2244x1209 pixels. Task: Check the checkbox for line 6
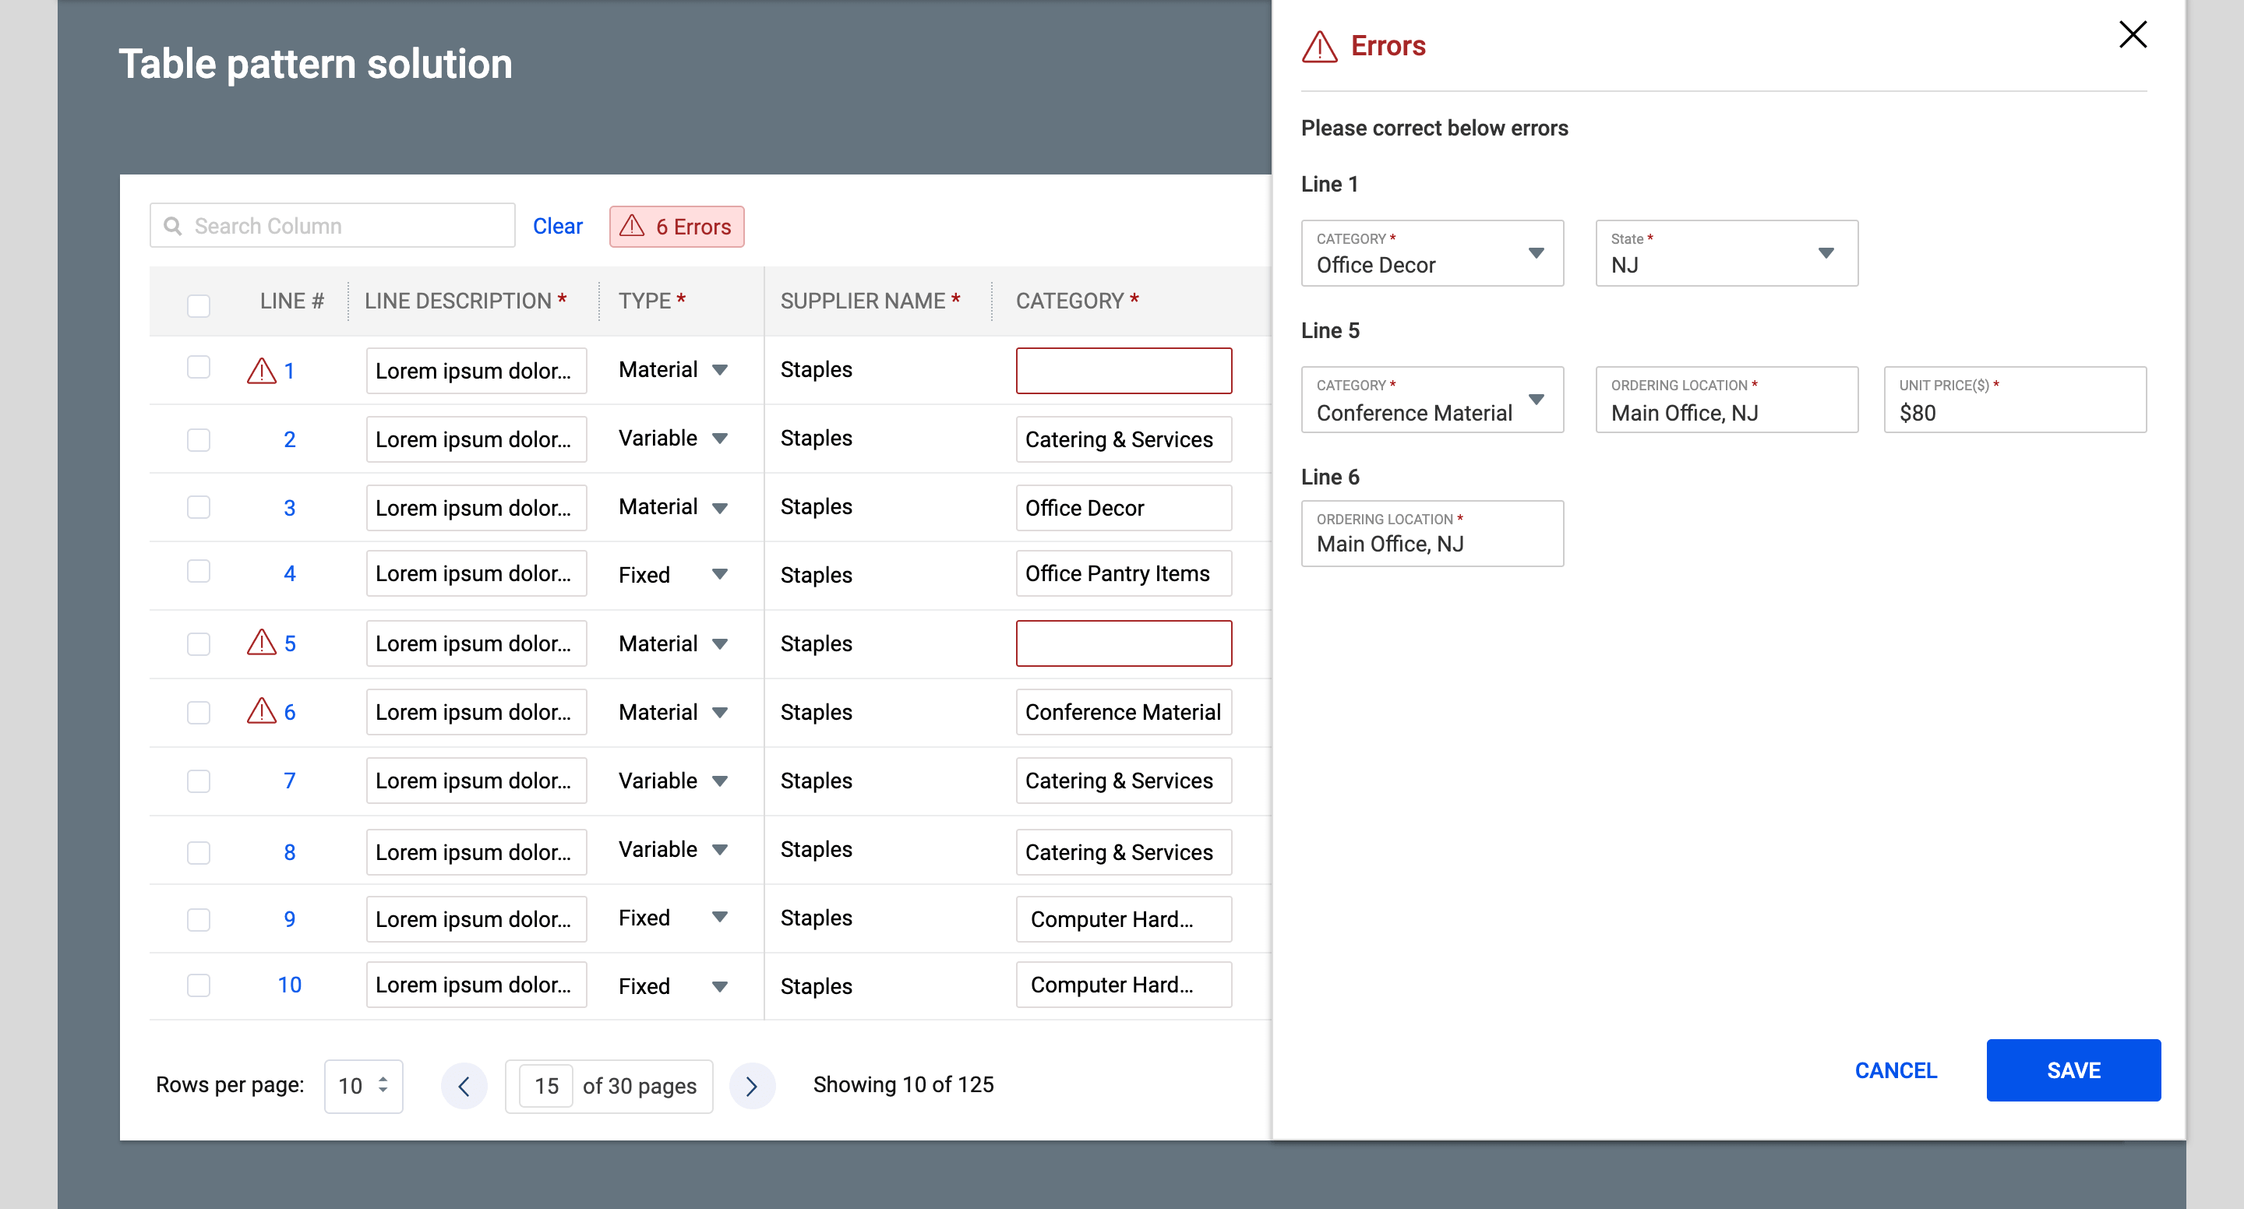coord(199,713)
